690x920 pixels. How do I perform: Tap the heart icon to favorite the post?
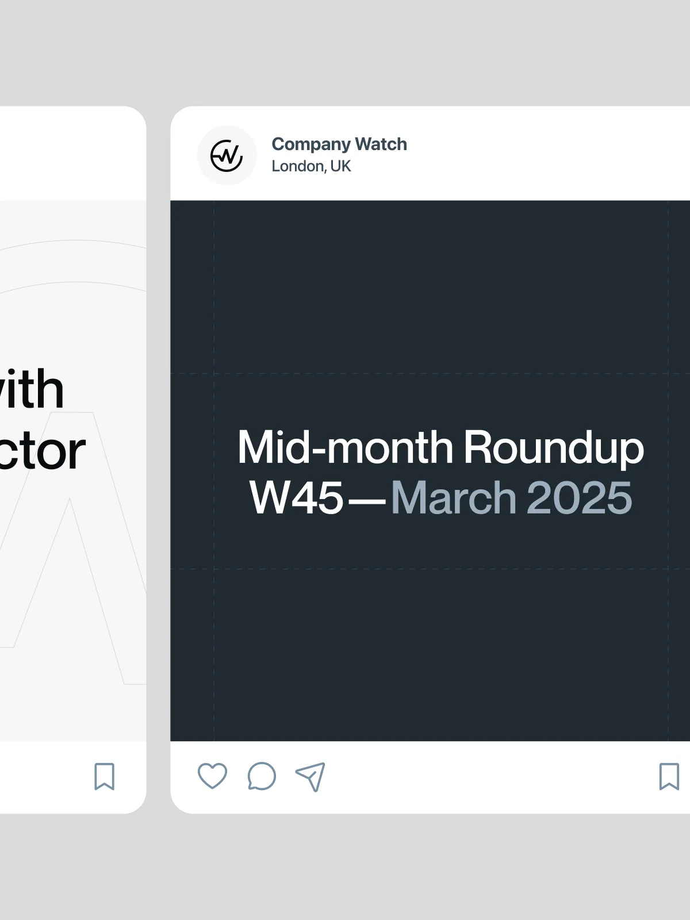[213, 776]
